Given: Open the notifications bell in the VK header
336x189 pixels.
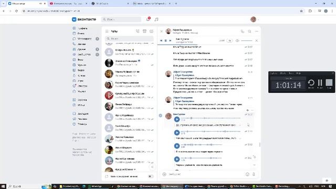Looking at the screenshot, I should (148, 19).
